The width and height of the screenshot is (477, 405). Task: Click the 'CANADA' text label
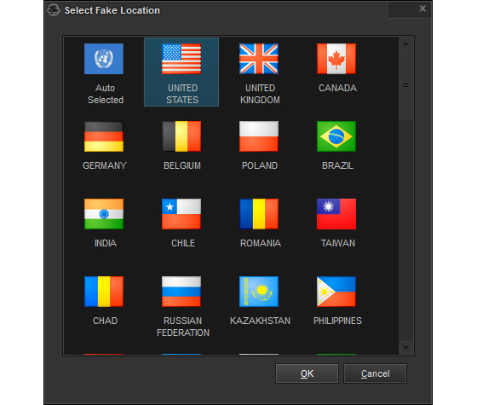pyautogui.click(x=337, y=88)
